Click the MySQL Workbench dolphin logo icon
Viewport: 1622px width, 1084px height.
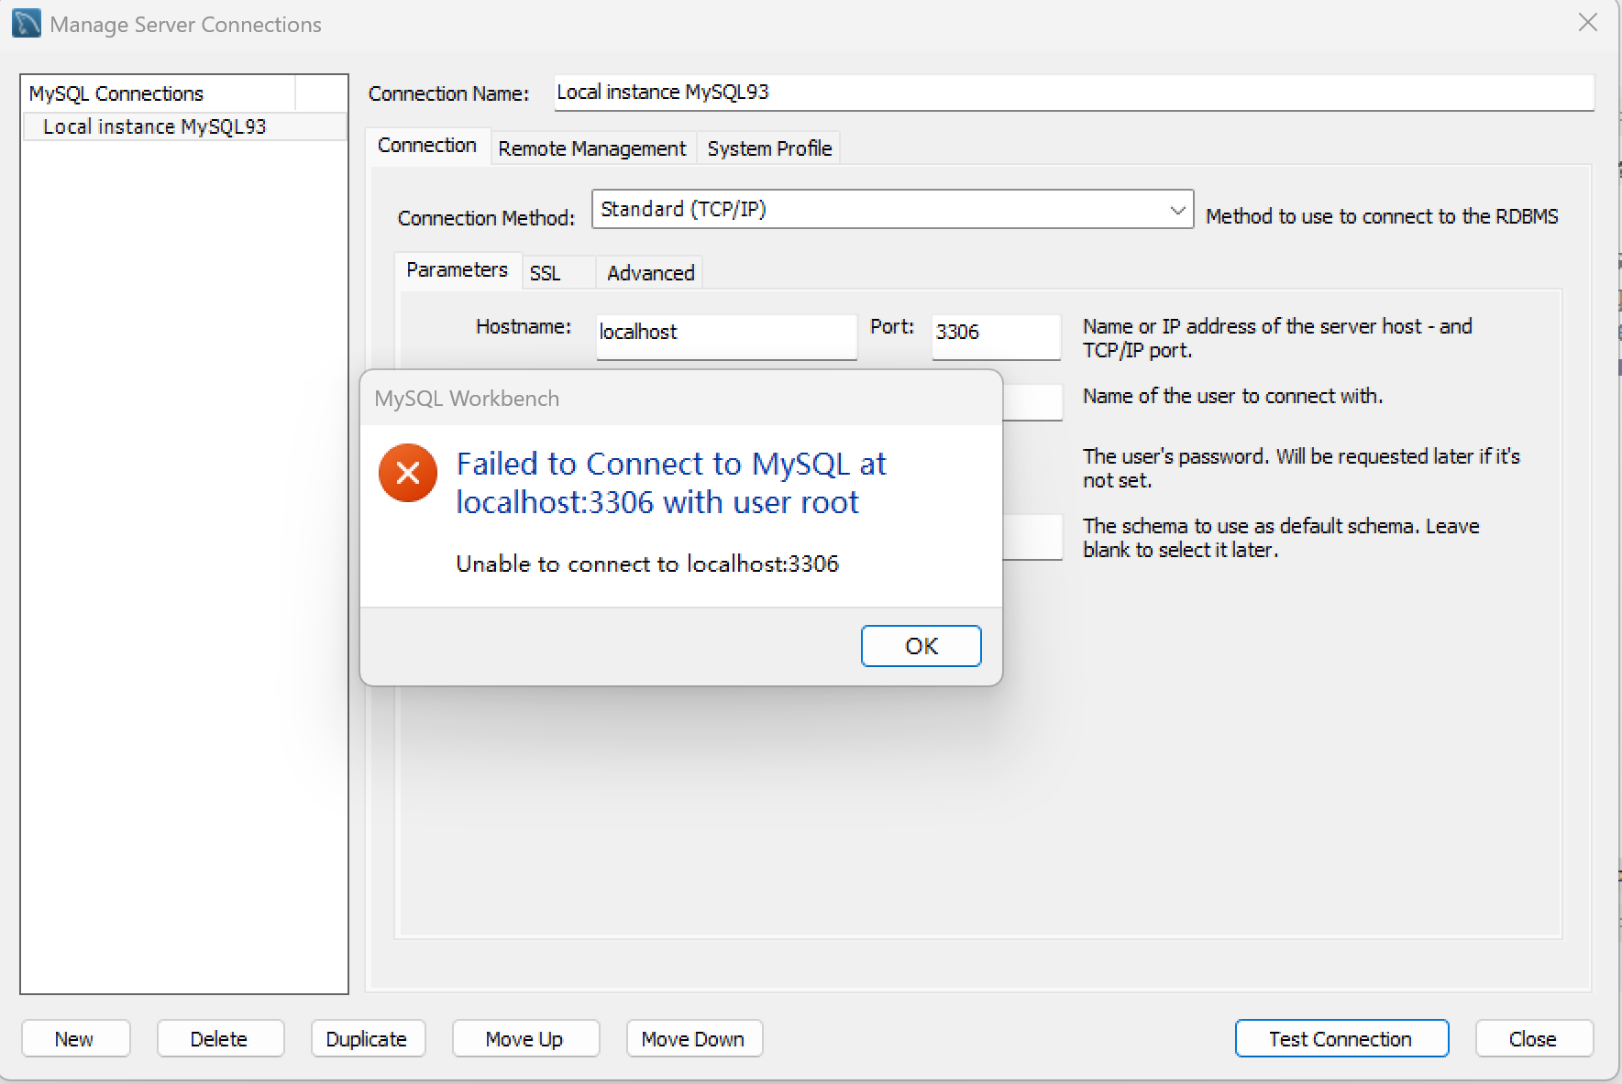(x=25, y=23)
